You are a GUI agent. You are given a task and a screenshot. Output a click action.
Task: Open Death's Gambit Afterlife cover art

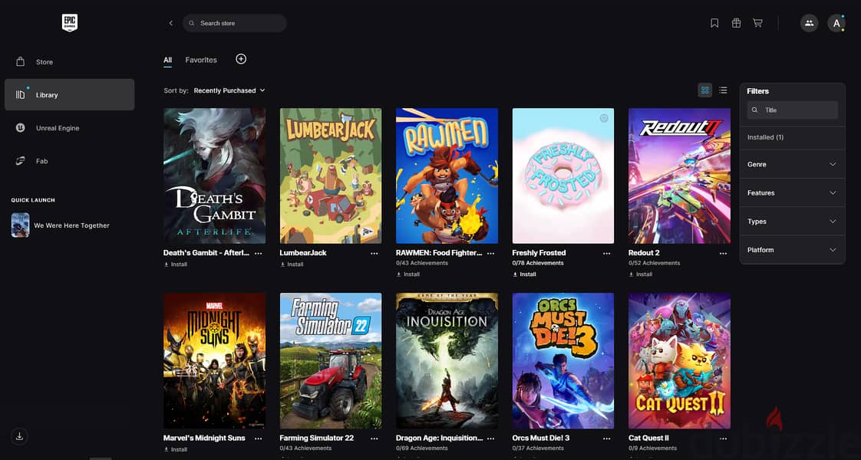tap(215, 176)
